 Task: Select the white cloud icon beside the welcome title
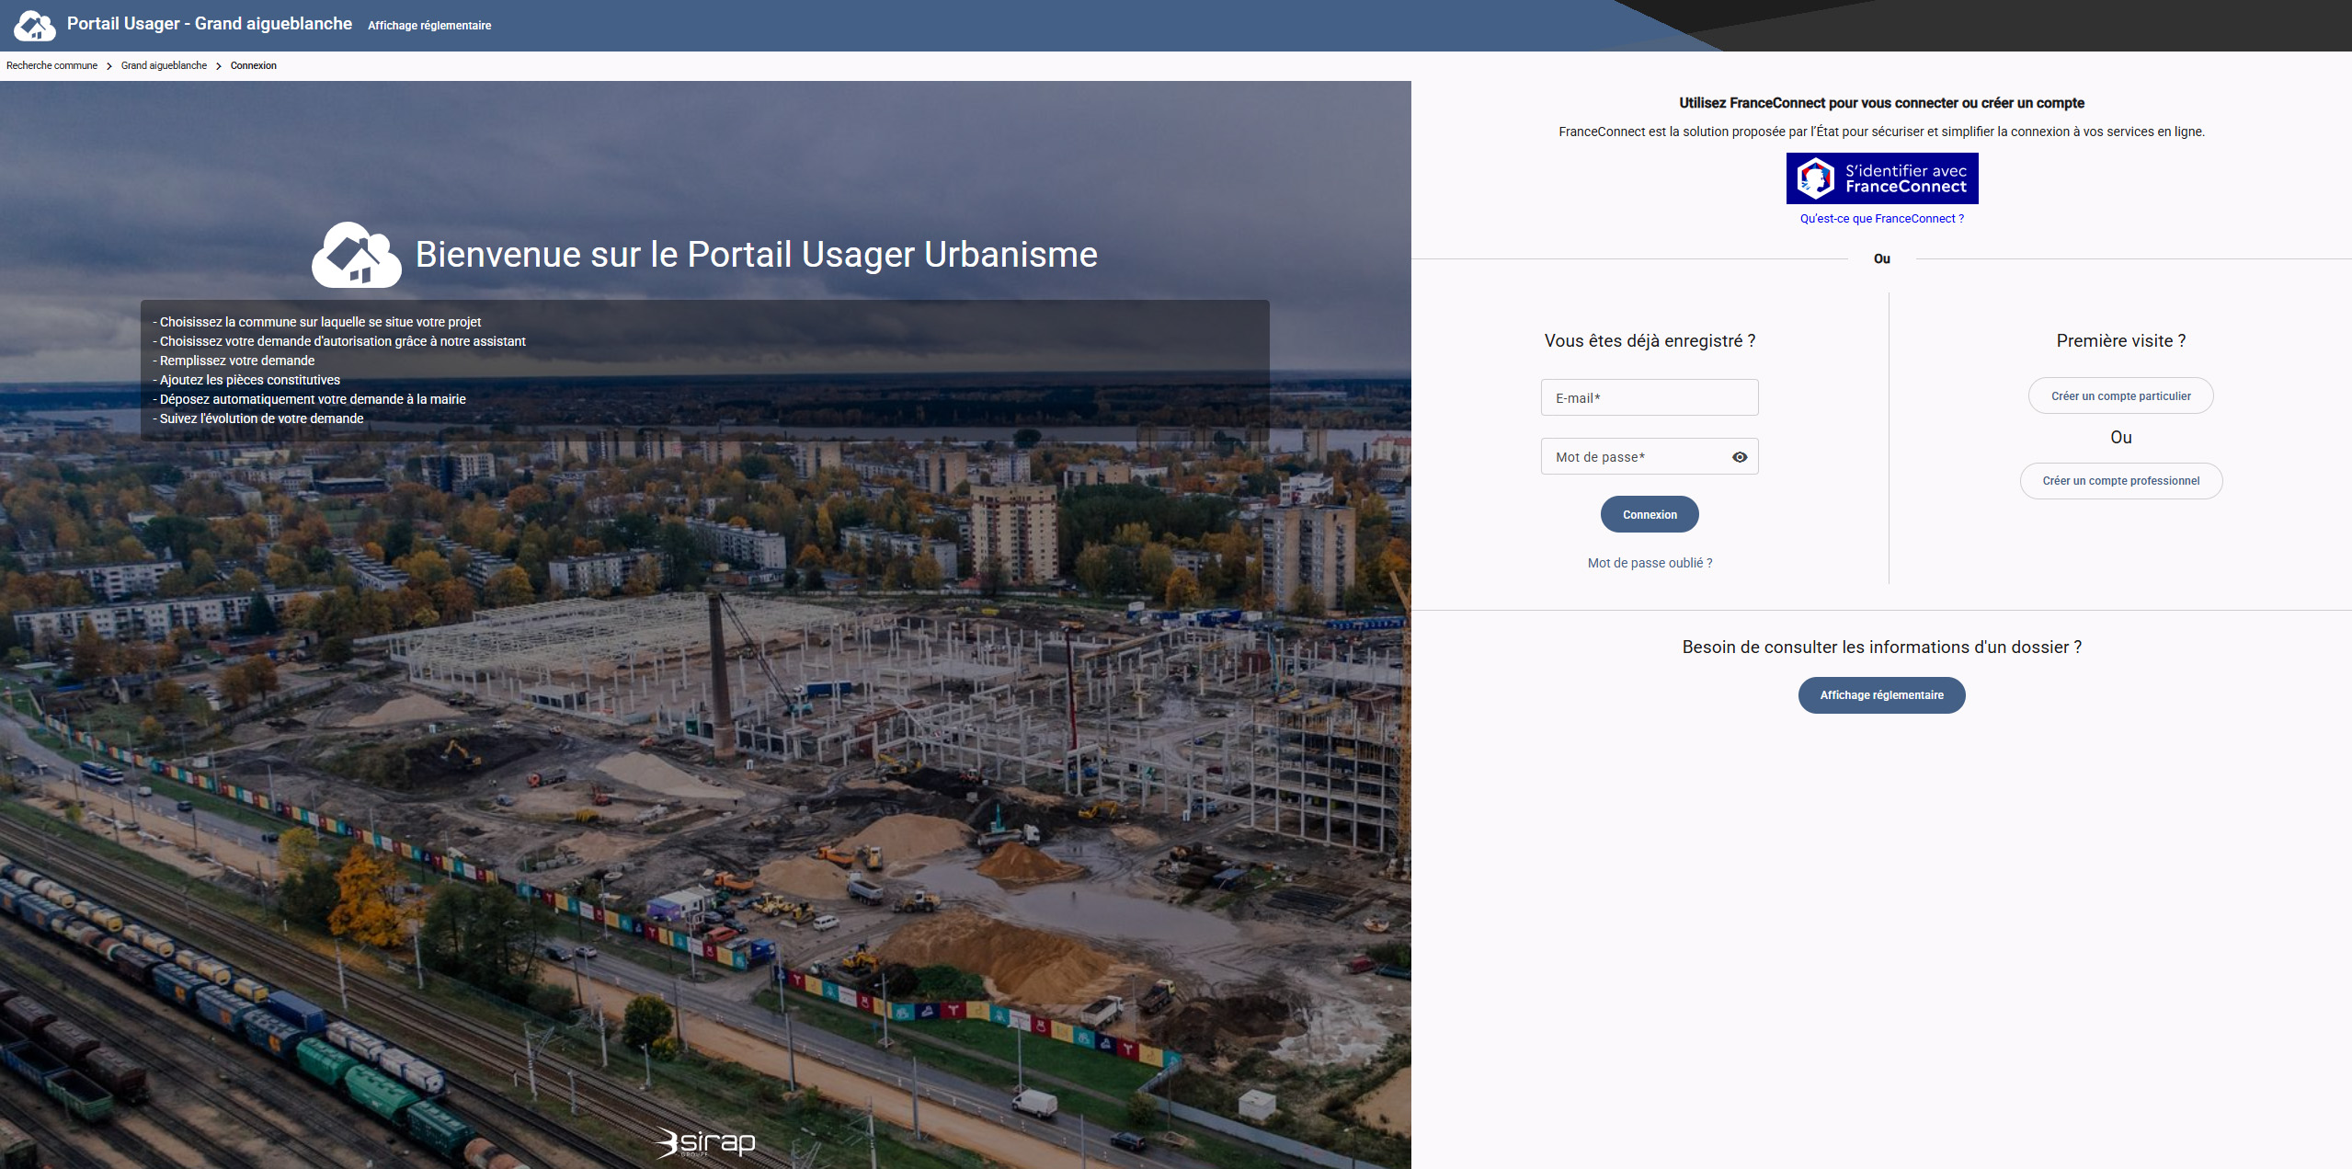click(356, 255)
